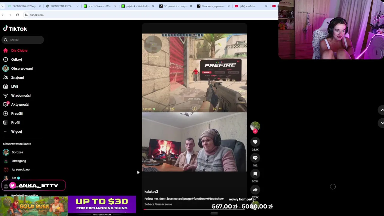Click the compass icon next to Odkryj

click(5, 59)
